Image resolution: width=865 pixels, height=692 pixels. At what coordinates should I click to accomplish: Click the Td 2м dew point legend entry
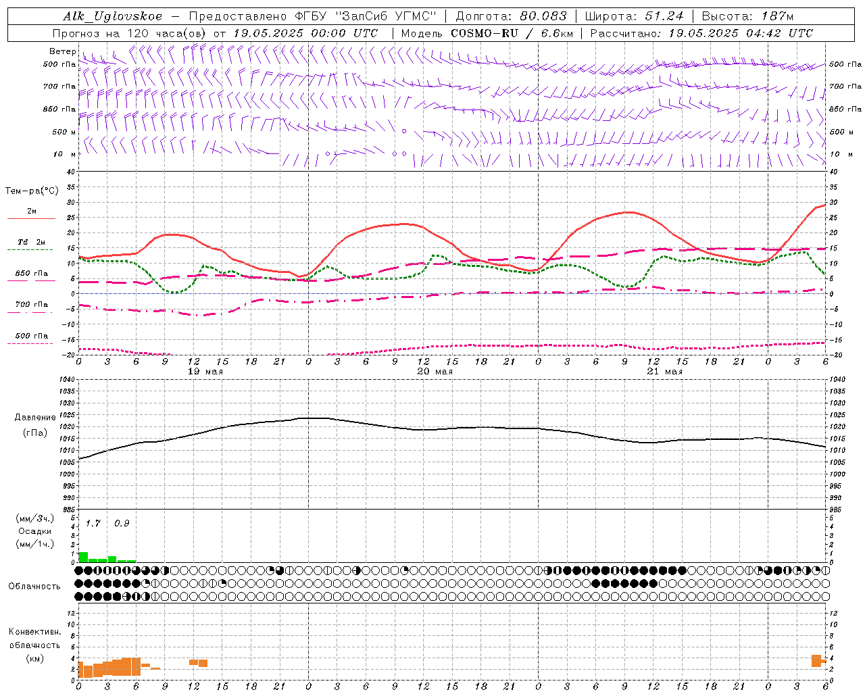tap(32, 241)
